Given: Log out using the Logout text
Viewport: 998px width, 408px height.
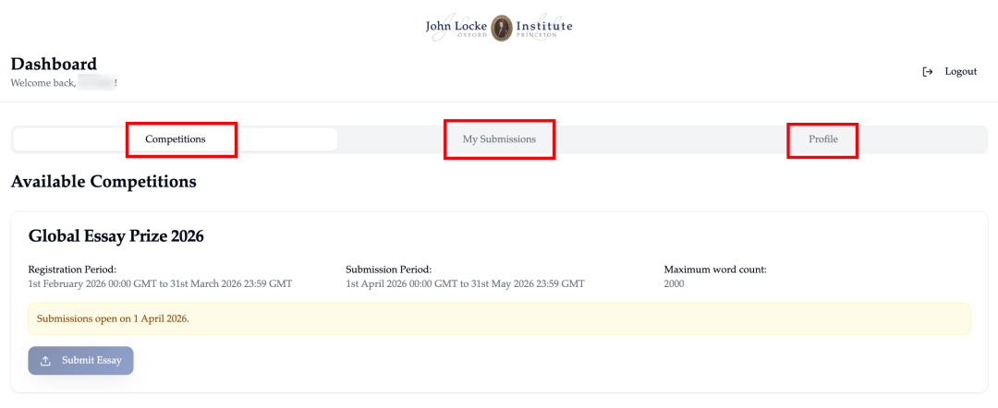Looking at the screenshot, I should click(x=960, y=72).
